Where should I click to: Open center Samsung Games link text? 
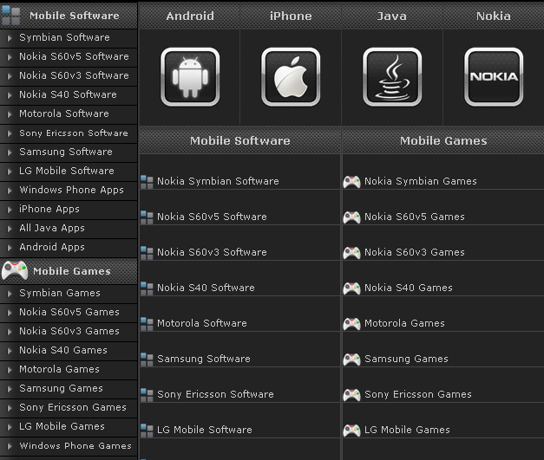(x=406, y=360)
